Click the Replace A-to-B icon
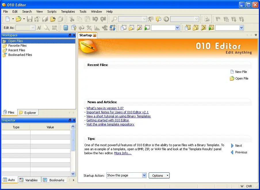This screenshot has width=260, height=190. pos(150,19)
